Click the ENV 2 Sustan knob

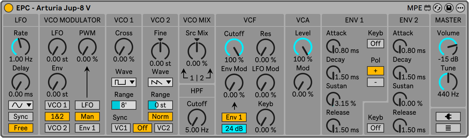coord(400,99)
